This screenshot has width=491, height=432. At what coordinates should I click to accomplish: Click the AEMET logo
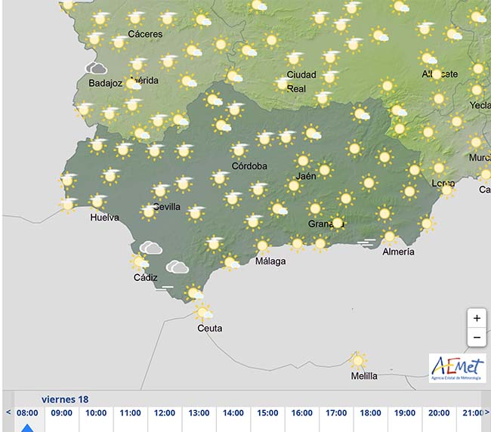(457, 368)
